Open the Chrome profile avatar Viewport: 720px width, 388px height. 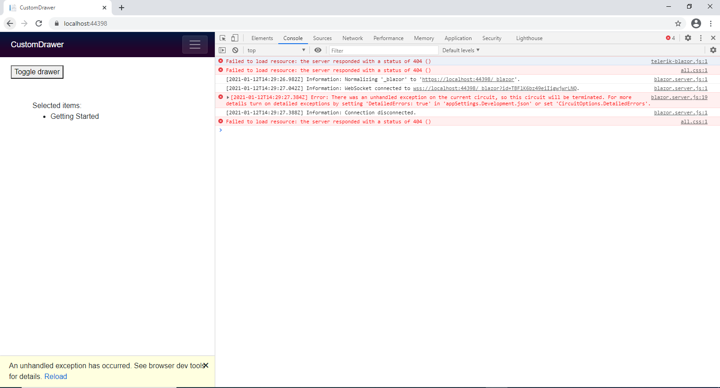point(696,23)
